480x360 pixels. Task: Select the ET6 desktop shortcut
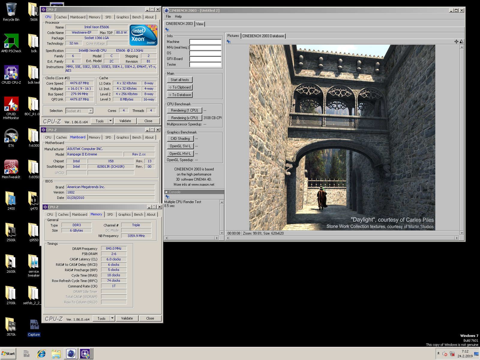(11, 138)
